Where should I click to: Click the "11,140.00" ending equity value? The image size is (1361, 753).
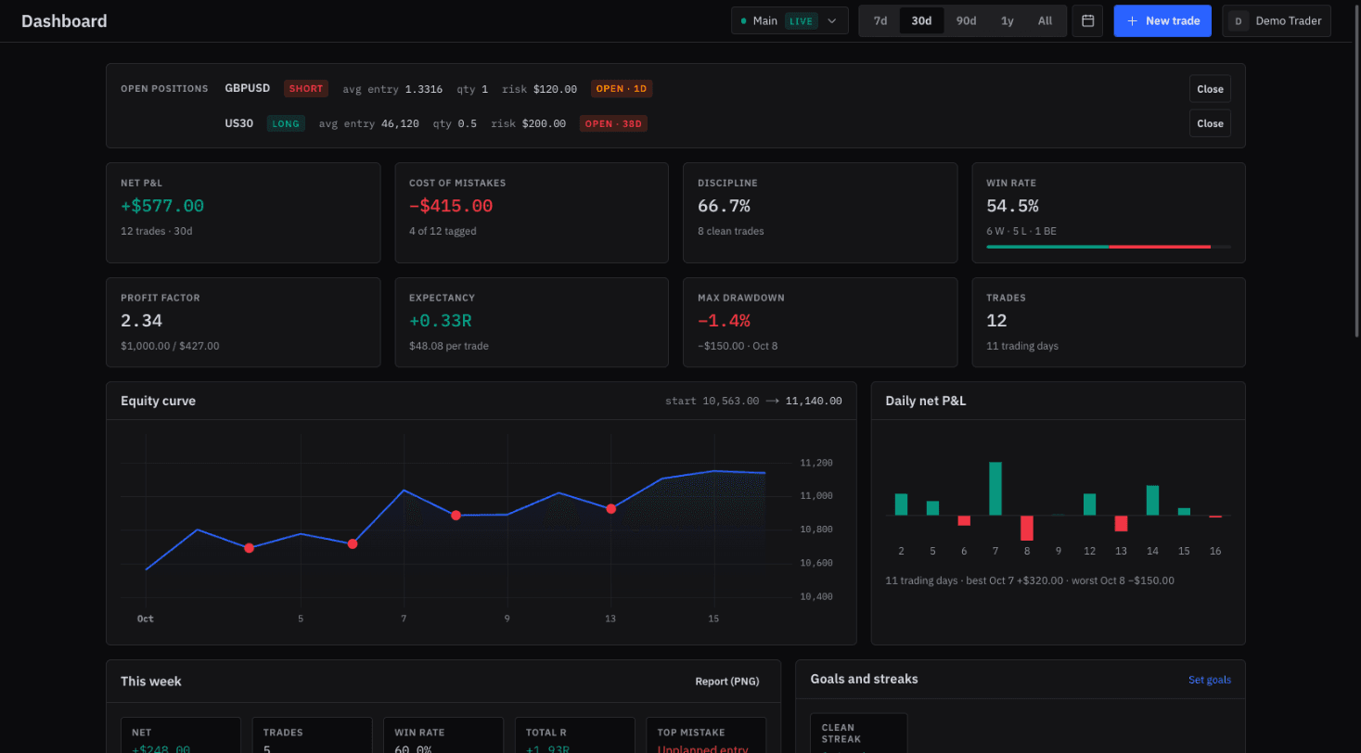pos(814,401)
